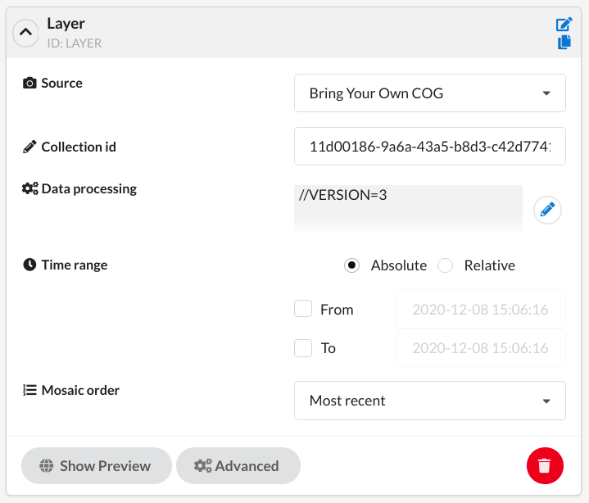The width and height of the screenshot is (589, 503).
Task: Click the camera icon beside Source
Action: (29, 83)
